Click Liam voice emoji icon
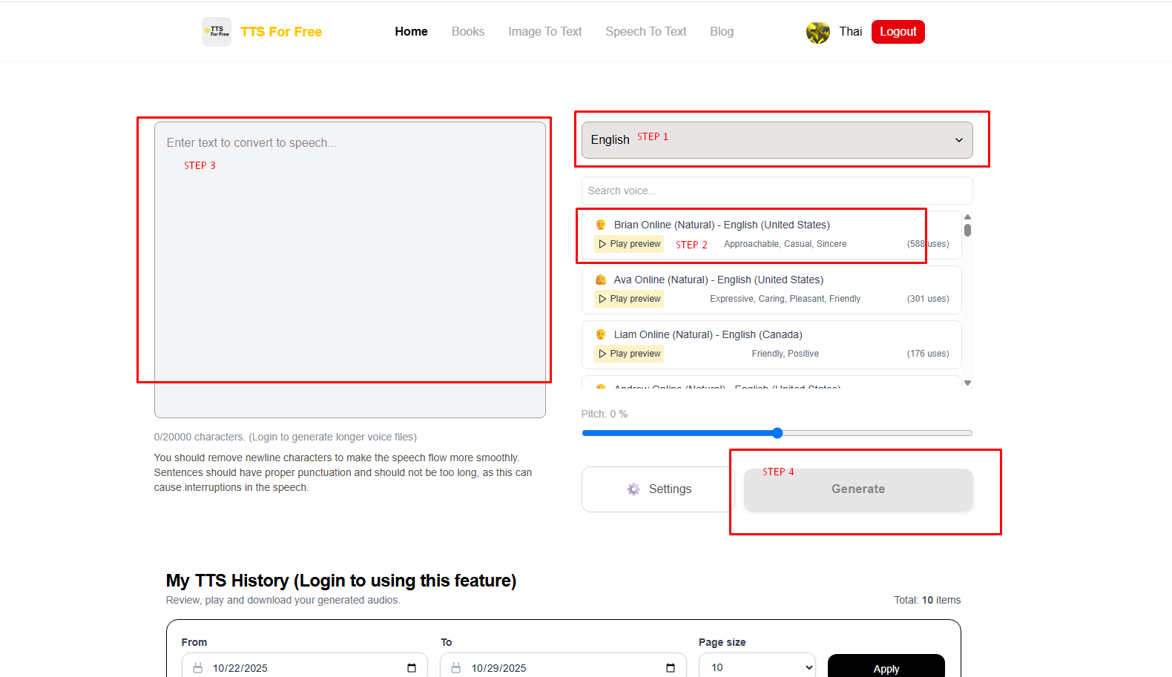The height and width of the screenshot is (677, 1172). point(601,334)
